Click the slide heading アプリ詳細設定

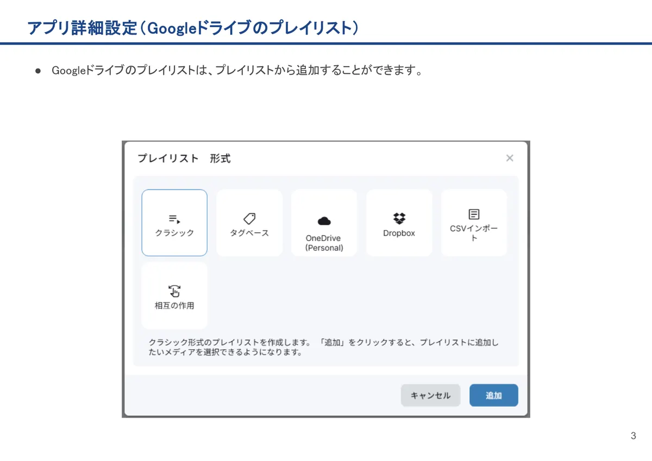coord(193,28)
